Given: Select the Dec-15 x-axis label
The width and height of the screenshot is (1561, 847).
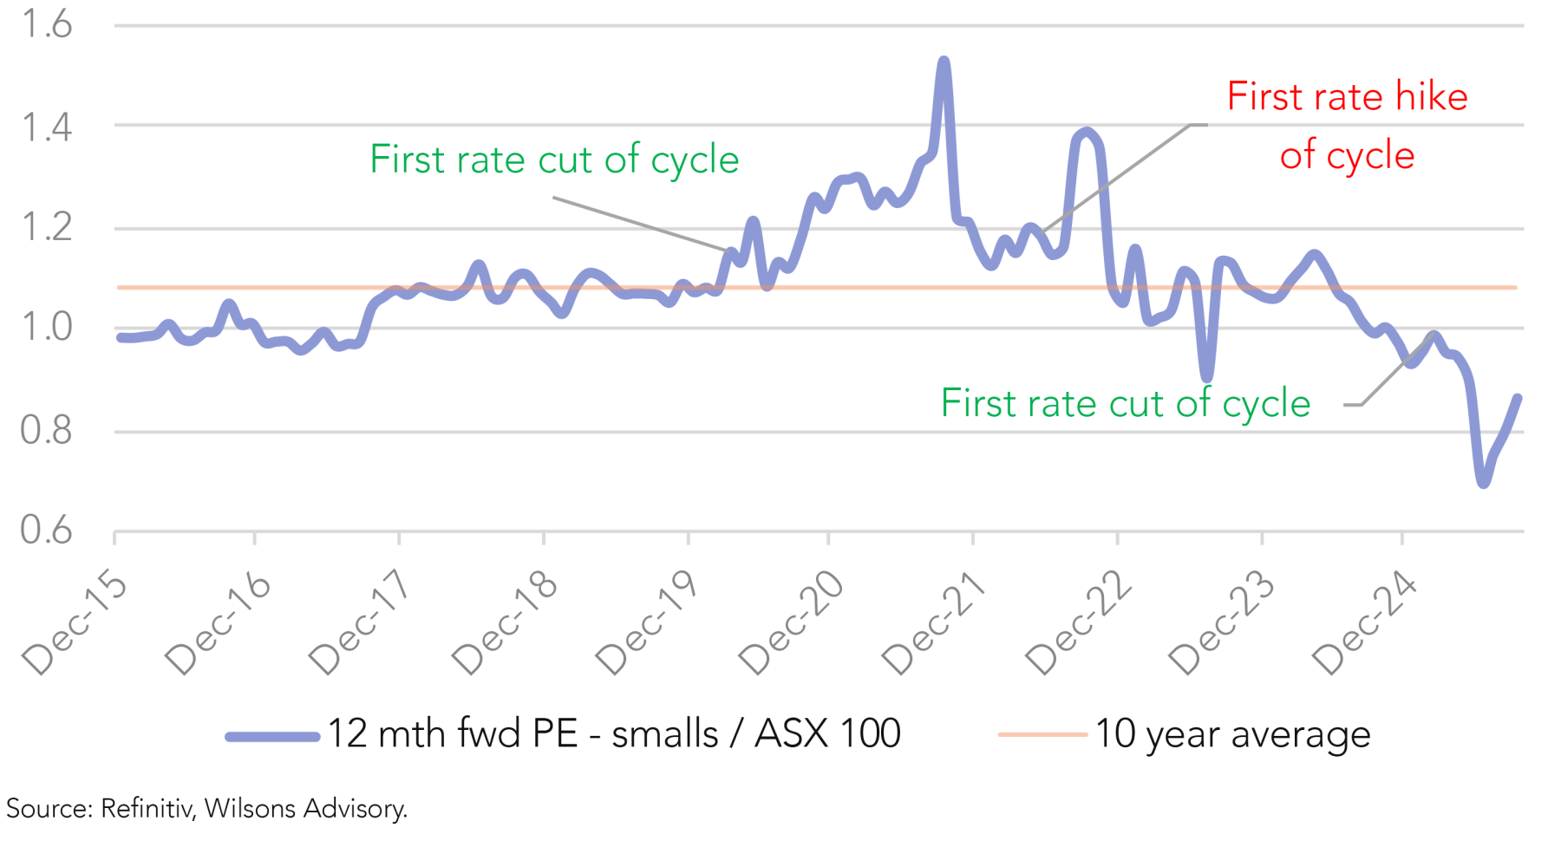Looking at the screenshot, I should [x=75, y=622].
